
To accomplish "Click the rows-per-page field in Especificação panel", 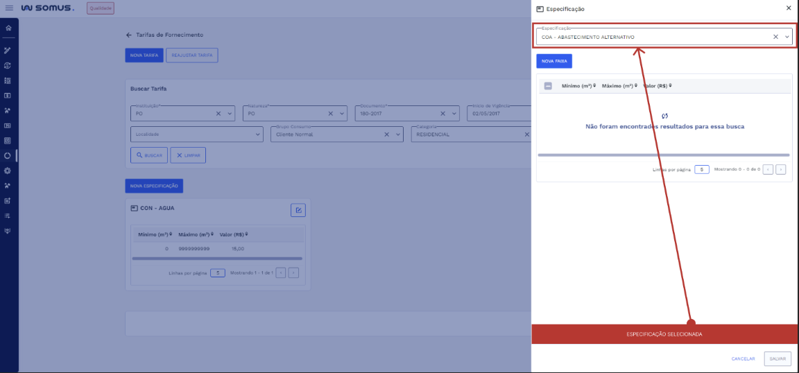I will click(x=702, y=169).
